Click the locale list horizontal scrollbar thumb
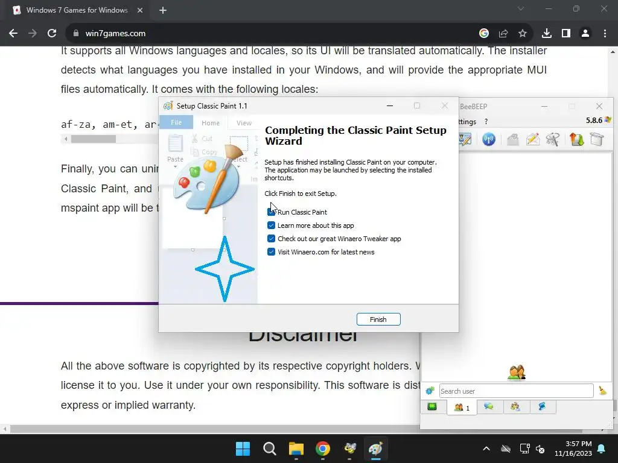Image resolution: width=618 pixels, height=463 pixels. (x=94, y=139)
